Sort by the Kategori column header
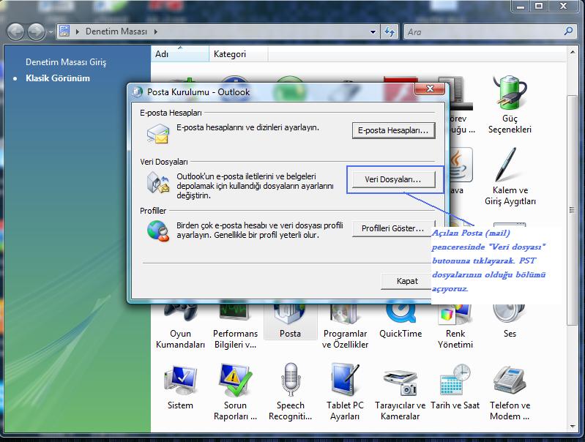This screenshot has height=442, width=585. click(x=239, y=54)
